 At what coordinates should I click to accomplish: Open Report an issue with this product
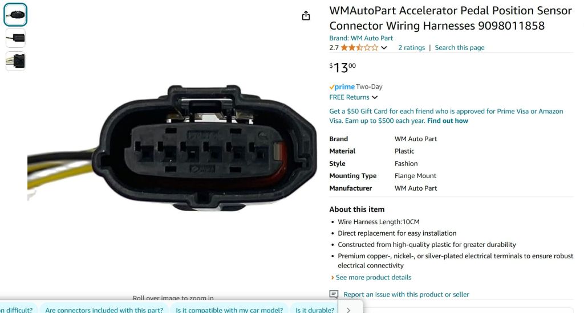pos(406,294)
